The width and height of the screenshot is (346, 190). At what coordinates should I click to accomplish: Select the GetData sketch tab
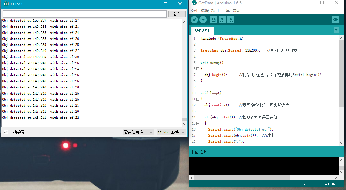[202, 30]
